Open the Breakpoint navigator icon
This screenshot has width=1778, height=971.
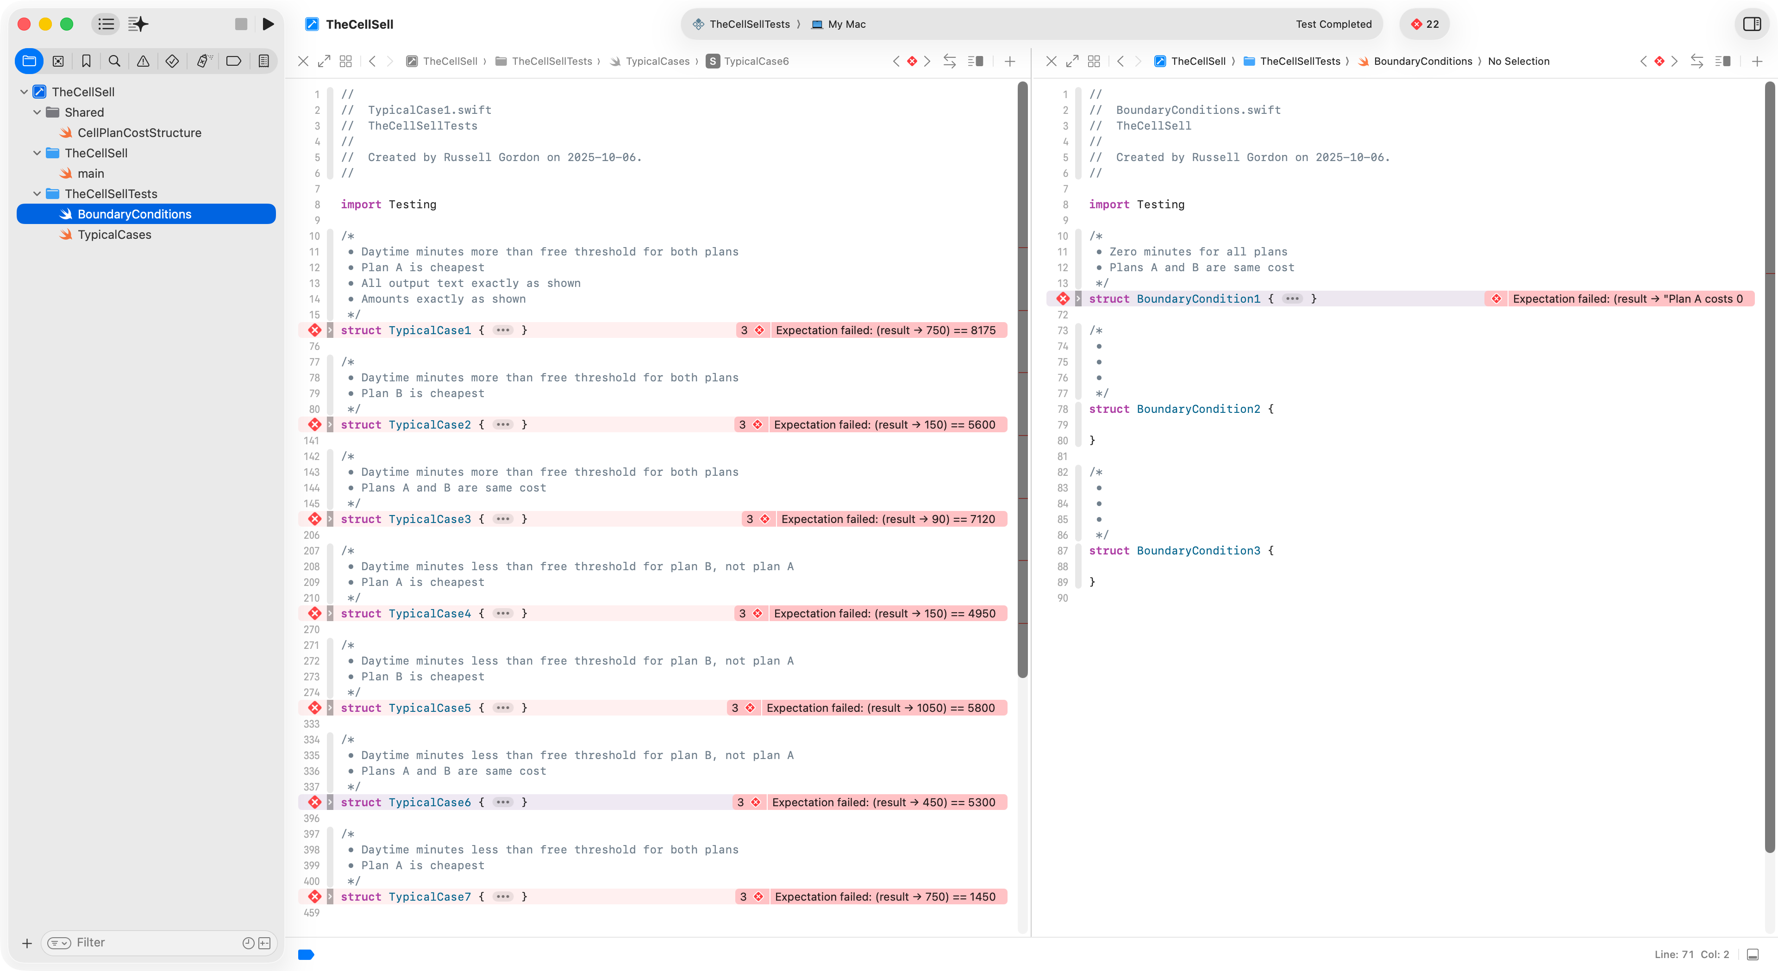(x=233, y=61)
